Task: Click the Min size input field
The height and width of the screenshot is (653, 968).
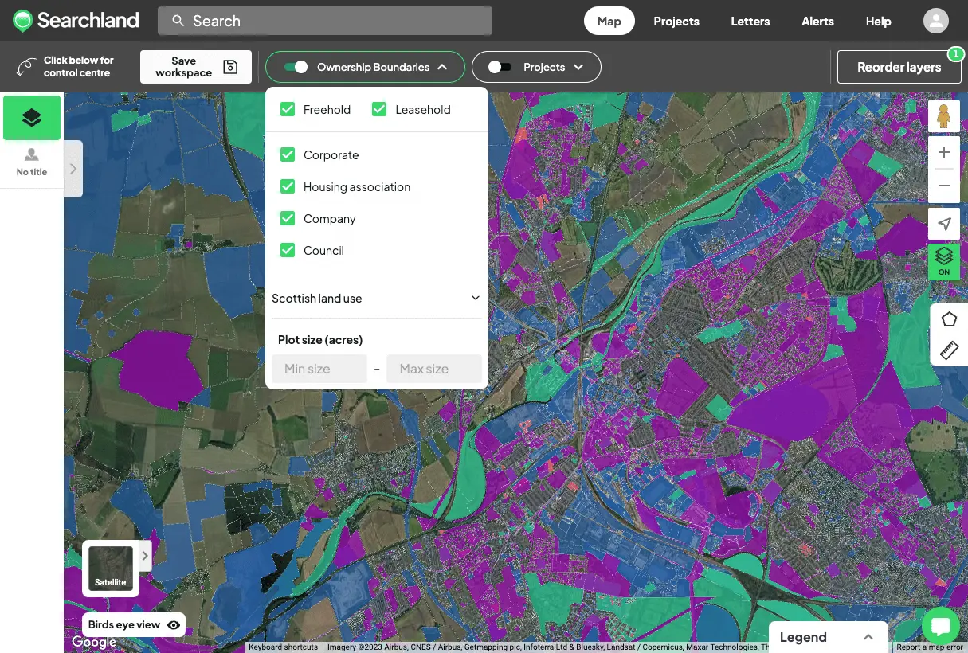Action: 319,369
